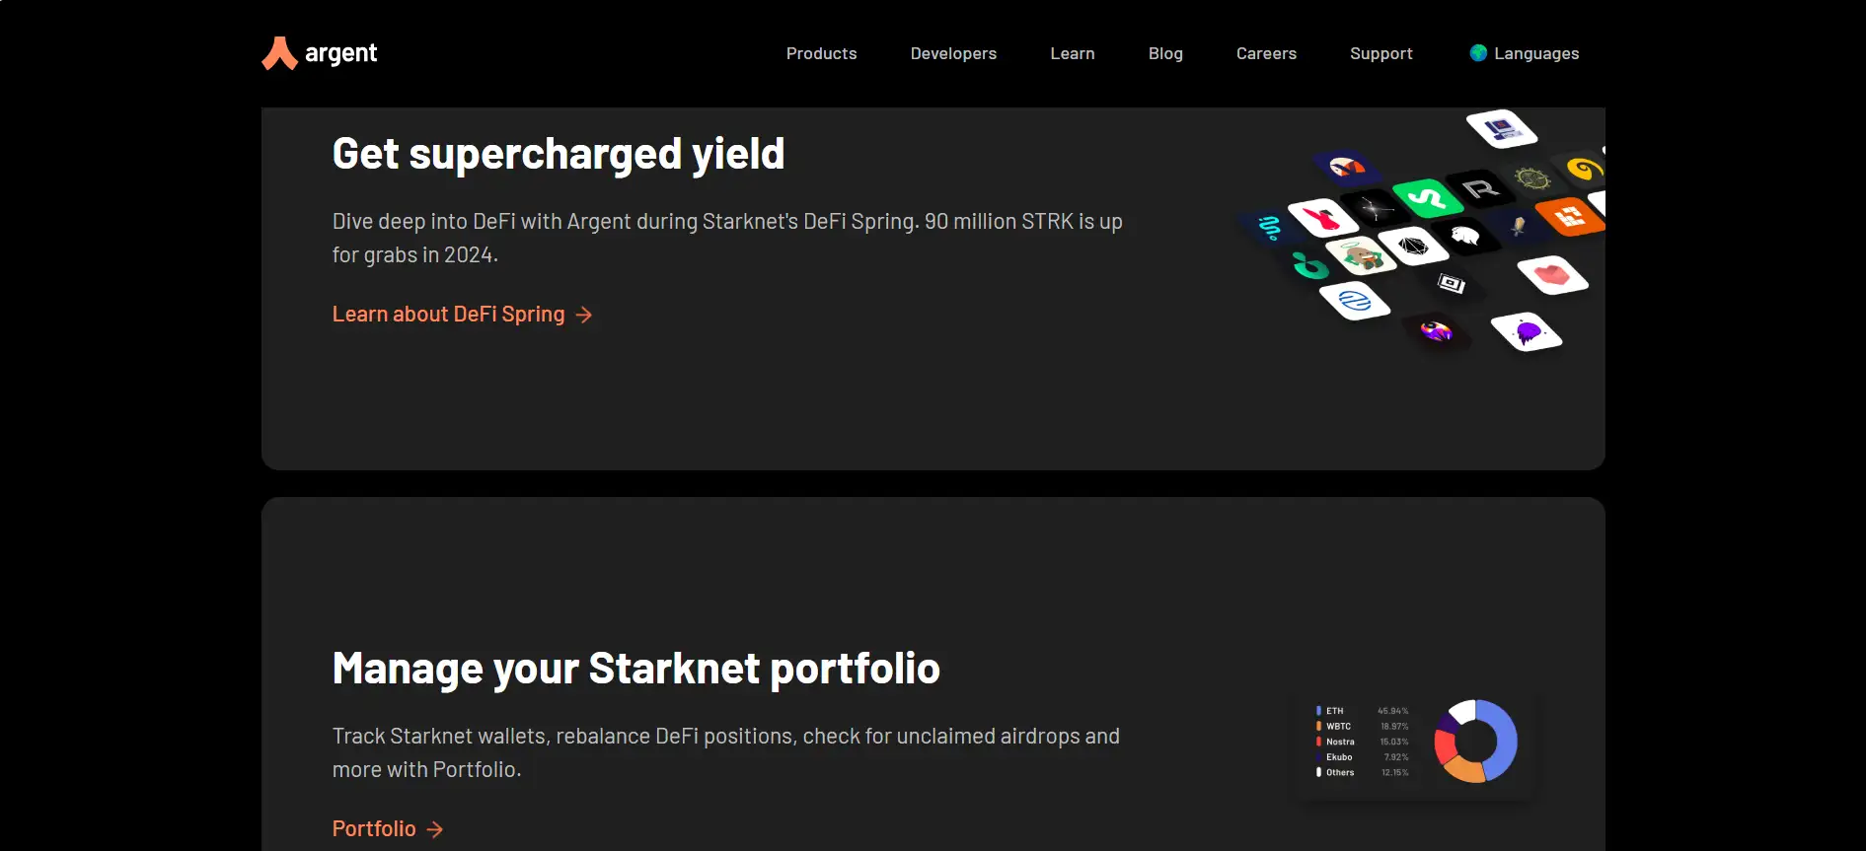
Task: Open the Developers menu
Action: click(953, 53)
